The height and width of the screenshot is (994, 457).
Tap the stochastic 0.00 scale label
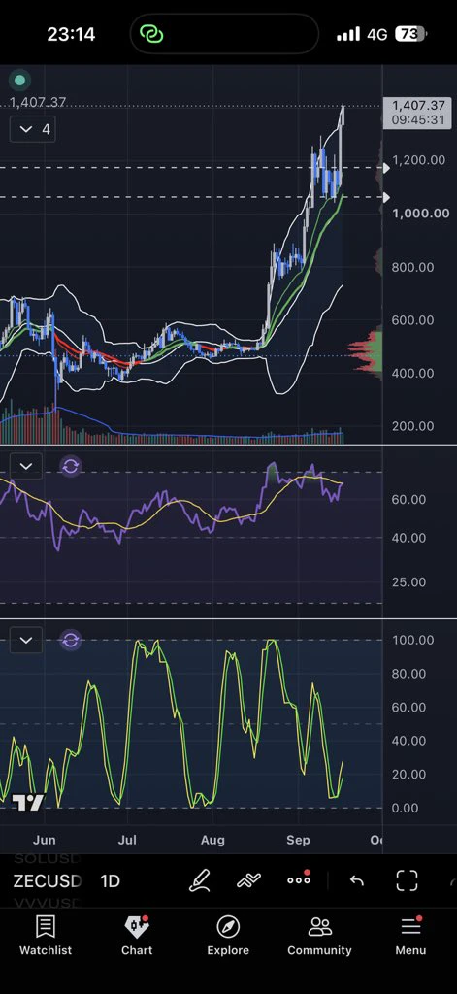(x=406, y=808)
